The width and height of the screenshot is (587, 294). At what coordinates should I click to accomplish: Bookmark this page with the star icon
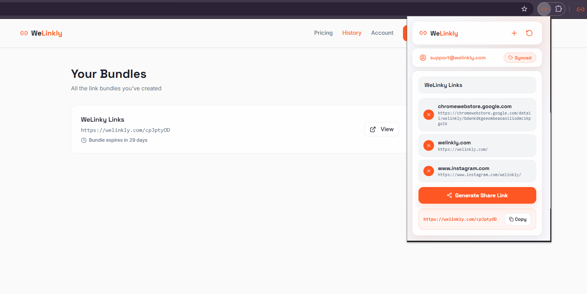coord(524,9)
